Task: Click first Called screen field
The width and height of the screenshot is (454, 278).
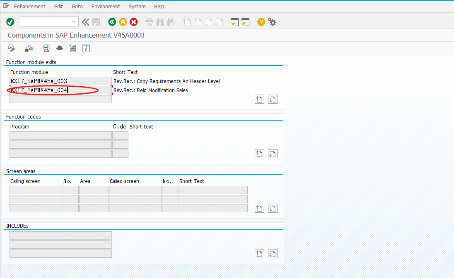Action: pyautogui.click(x=135, y=190)
